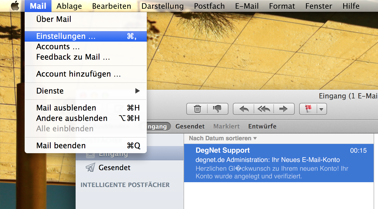Click the INTELLIGENTE POSTFÄCHER sidebar heading

pyautogui.click(x=125, y=185)
